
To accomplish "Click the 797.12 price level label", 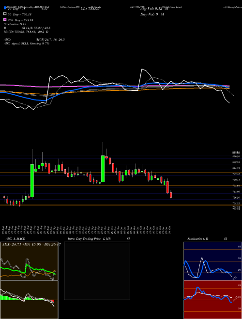I will click(236, 174).
